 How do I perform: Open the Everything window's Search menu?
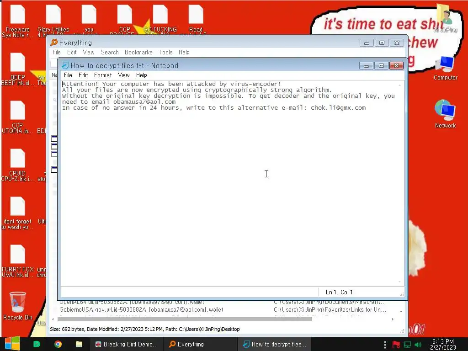pos(110,52)
